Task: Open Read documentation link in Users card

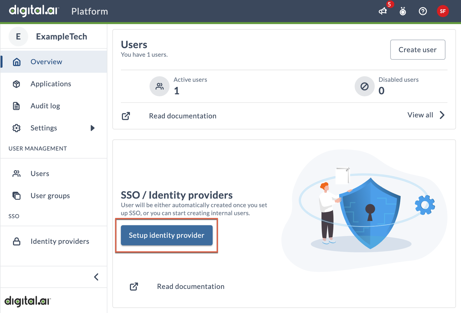Action: click(183, 116)
